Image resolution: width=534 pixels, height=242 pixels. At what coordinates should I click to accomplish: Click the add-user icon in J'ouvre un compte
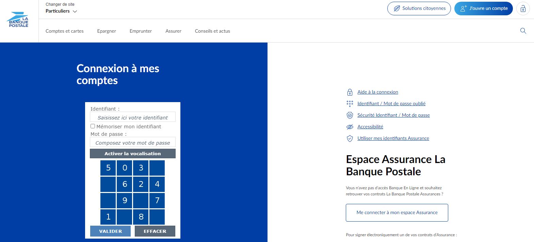(464, 9)
